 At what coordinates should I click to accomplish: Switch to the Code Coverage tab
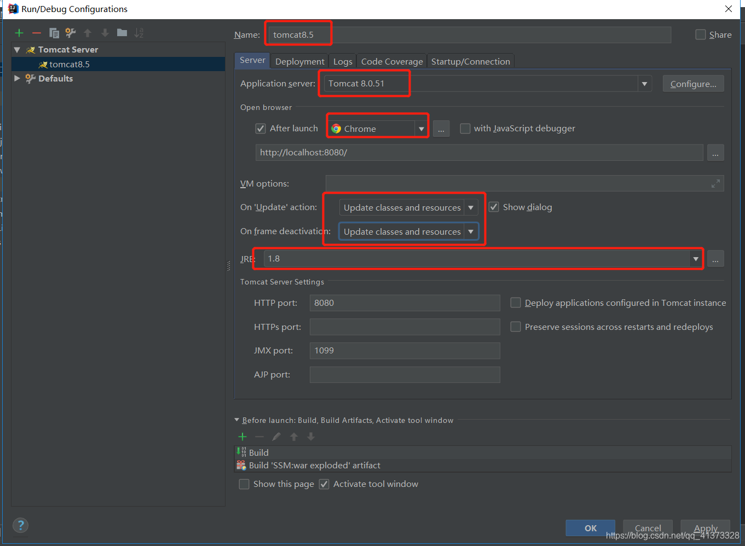tap(392, 61)
